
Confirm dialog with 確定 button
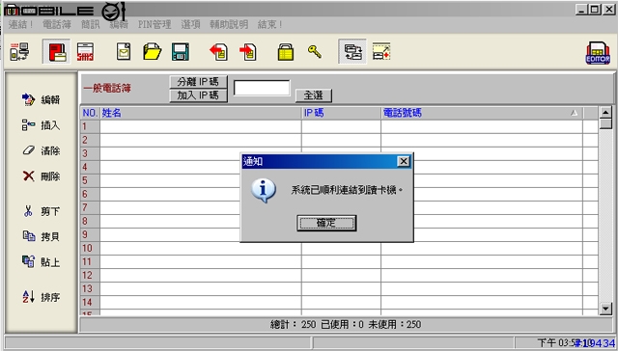coord(326,223)
